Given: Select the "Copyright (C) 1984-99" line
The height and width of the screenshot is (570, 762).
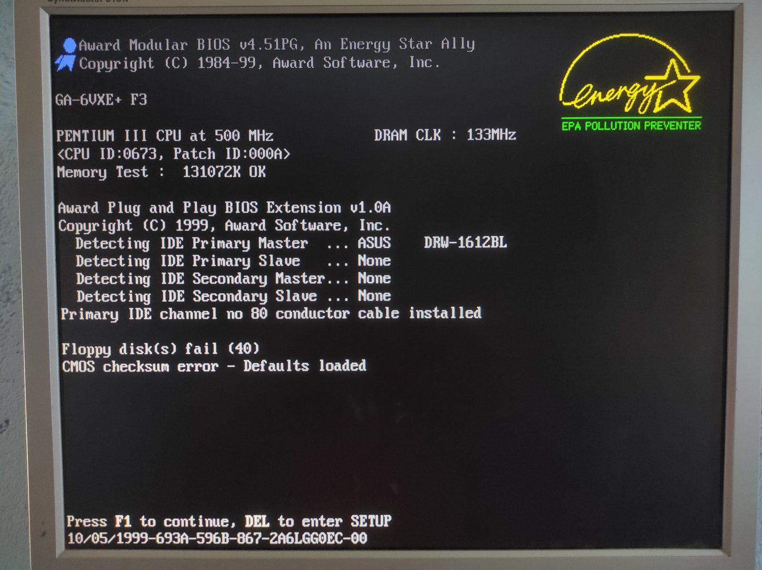Looking at the screenshot, I should tap(259, 63).
